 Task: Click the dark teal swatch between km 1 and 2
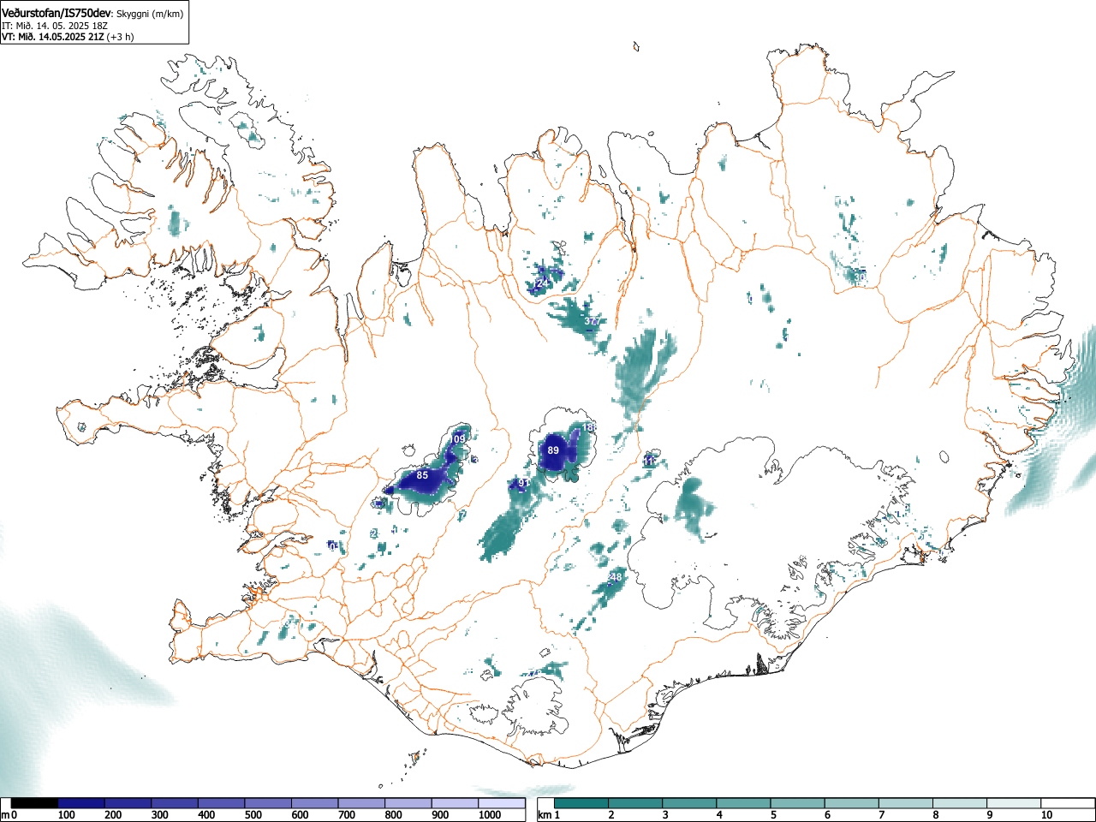coord(581,803)
